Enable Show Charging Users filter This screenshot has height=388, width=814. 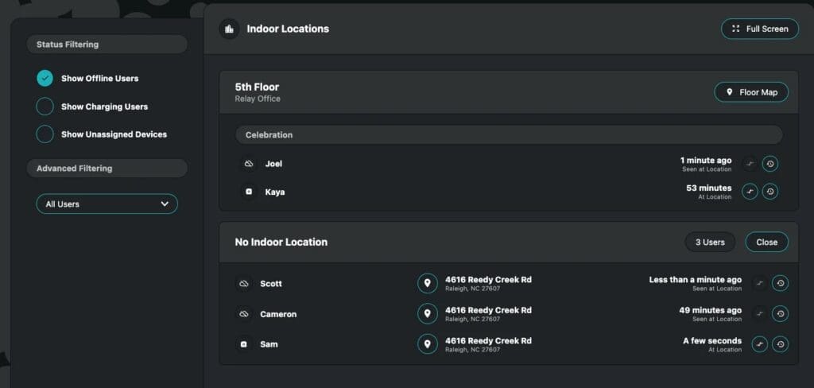pyautogui.click(x=45, y=107)
